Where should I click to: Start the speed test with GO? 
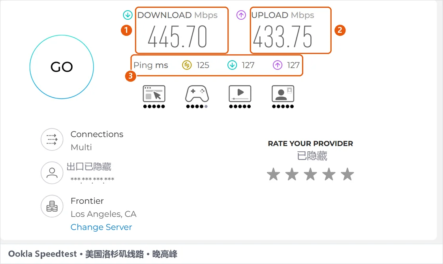click(x=62, y=67)
